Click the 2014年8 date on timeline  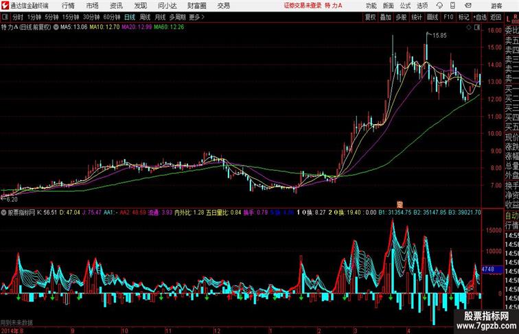point(12,331)
